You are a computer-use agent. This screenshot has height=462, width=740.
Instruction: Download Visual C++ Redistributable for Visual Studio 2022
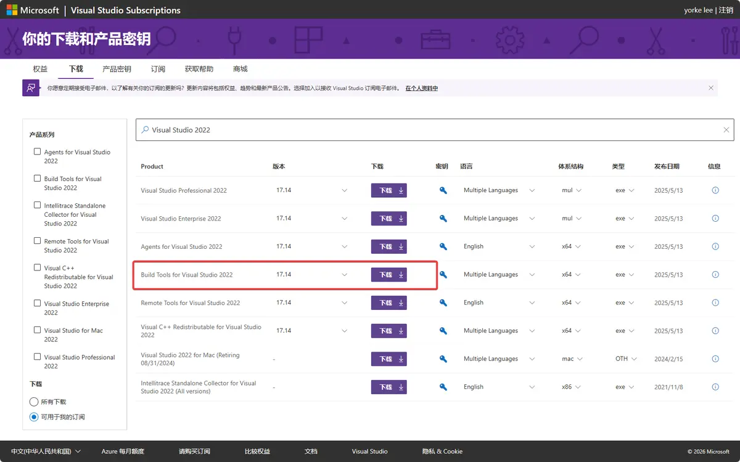point(389,331)
